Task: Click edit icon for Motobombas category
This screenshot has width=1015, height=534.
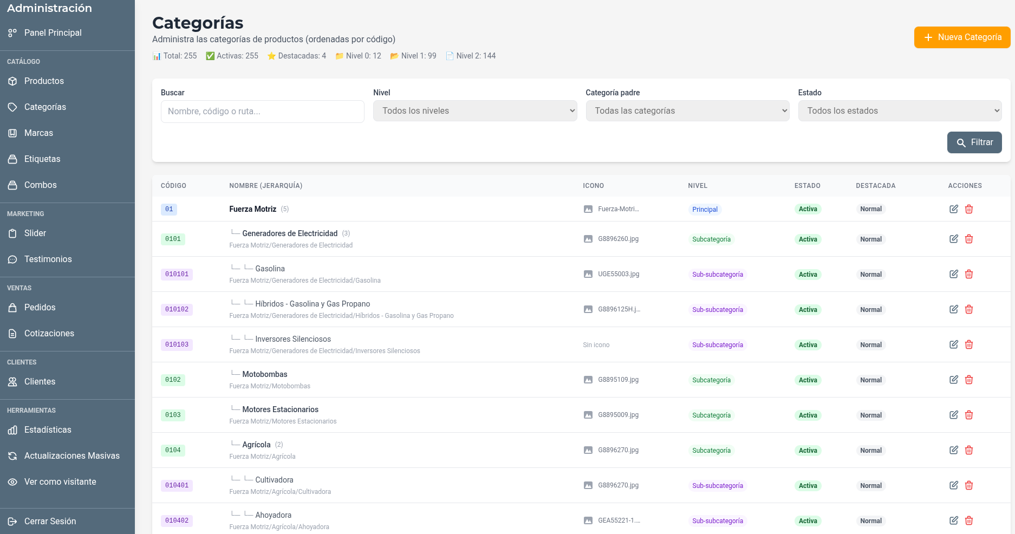Action: [x=953, y=380]
